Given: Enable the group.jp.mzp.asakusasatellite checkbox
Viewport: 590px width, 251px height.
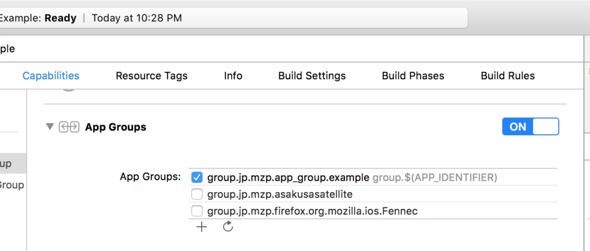Looking at the screenshot, I should coord(197,194).
